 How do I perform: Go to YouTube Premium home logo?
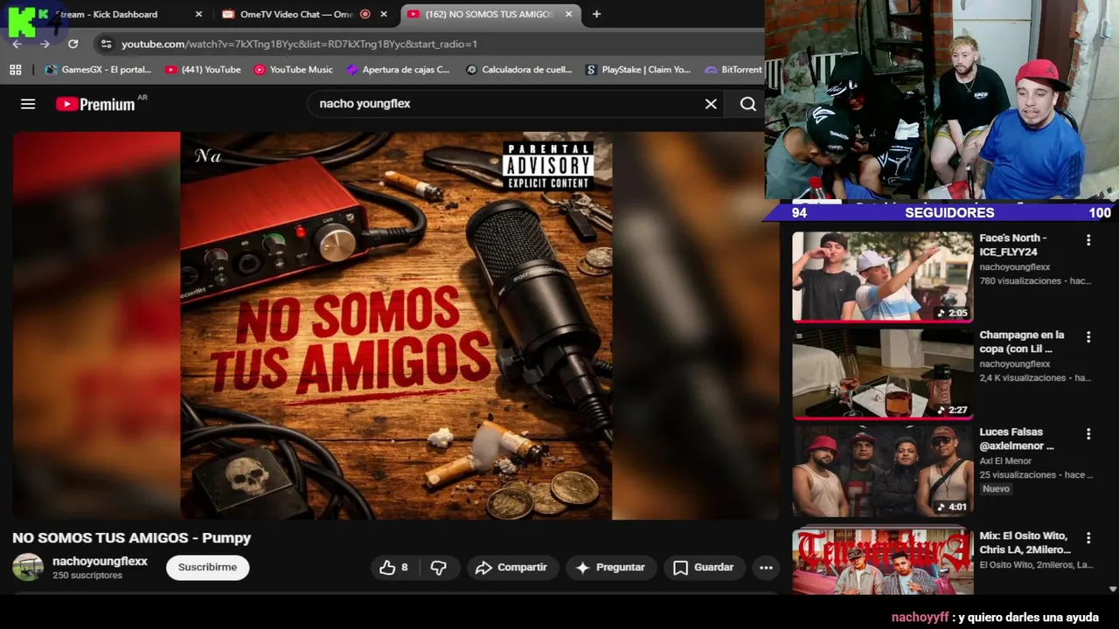(x=95, y=104)
